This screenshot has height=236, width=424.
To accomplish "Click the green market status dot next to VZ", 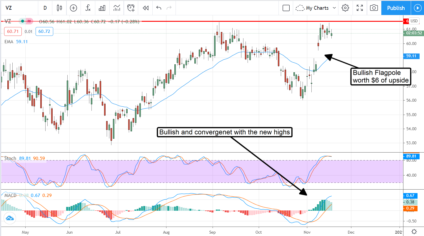I will pos(22,21).
